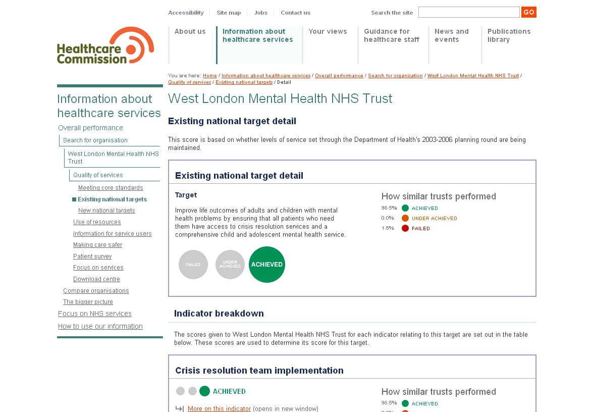The width and height of the screenshot is (593, 412).
Task: Open the About us navigation tab
Action: coord(190,31)
